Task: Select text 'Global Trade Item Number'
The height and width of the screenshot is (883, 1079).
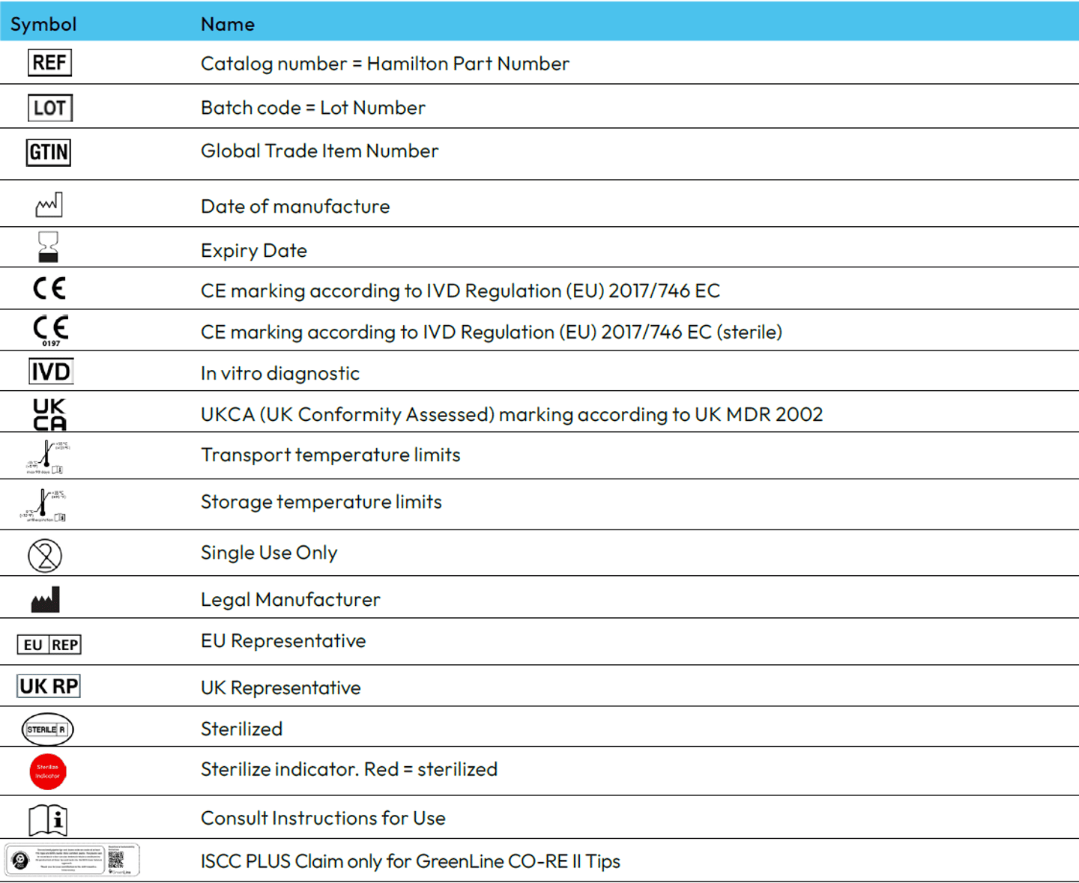Action: [320, 151]
